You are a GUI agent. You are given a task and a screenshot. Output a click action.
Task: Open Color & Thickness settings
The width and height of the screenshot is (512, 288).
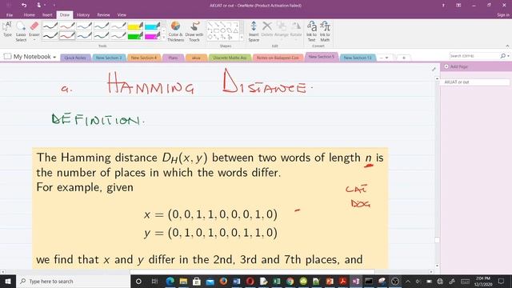(x=176, y=31)
